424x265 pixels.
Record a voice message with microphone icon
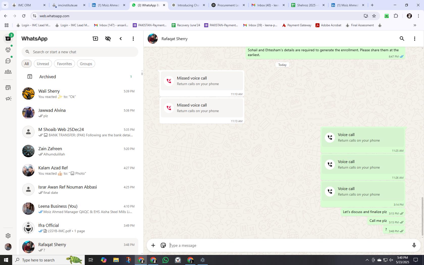(414, 245)
